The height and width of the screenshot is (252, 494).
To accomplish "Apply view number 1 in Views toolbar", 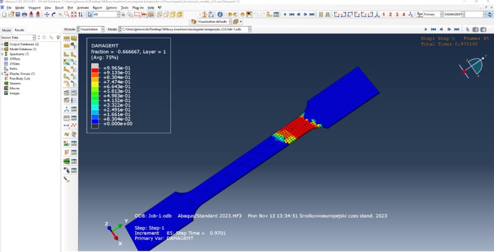I will coord(384,14).
